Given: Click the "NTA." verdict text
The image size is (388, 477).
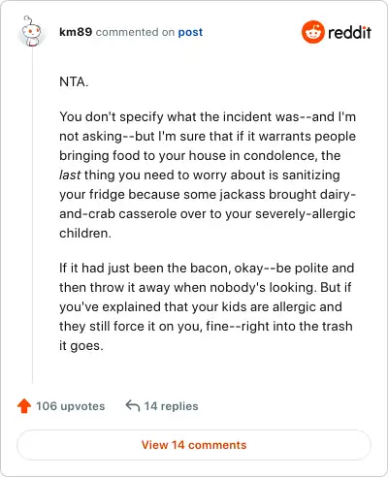Looking at the screenshot, I should (74, 81).
